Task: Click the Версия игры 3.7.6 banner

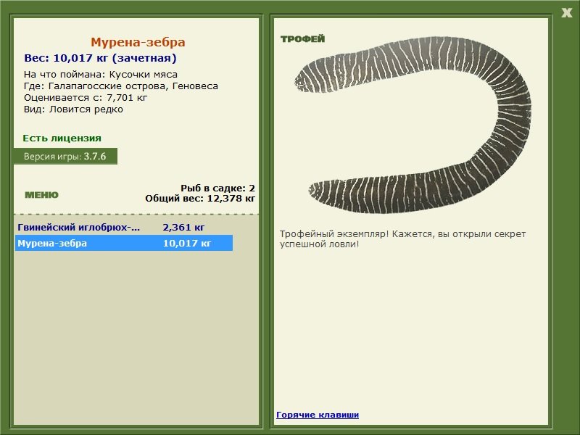Action: pos(65,156)
